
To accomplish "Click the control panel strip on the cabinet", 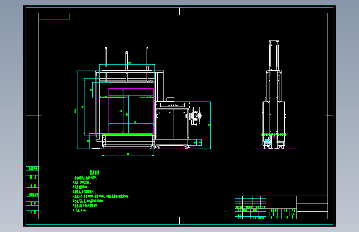I will [x=172, y=105].
